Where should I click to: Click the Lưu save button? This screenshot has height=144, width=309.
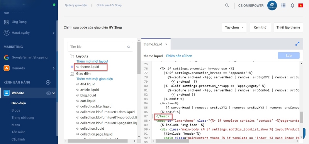coord(289,56)
